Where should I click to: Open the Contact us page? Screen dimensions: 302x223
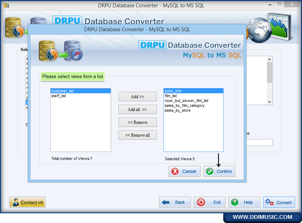(x=27, y=202)
